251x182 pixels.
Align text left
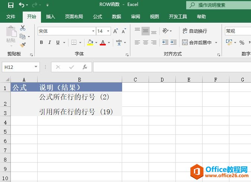137,42
